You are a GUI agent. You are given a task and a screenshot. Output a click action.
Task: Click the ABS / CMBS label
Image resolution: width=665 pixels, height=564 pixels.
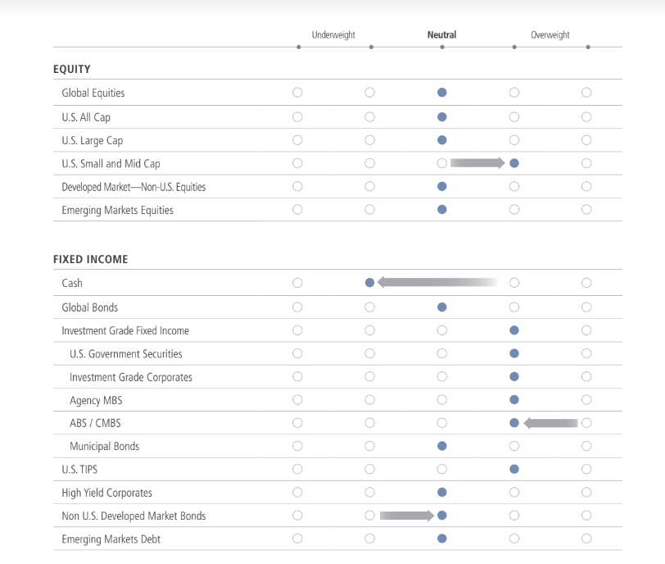[x=96, y=423]
